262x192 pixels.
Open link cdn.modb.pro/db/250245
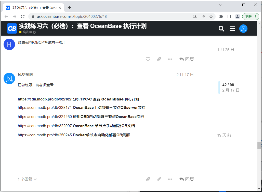tap(45, 135)
